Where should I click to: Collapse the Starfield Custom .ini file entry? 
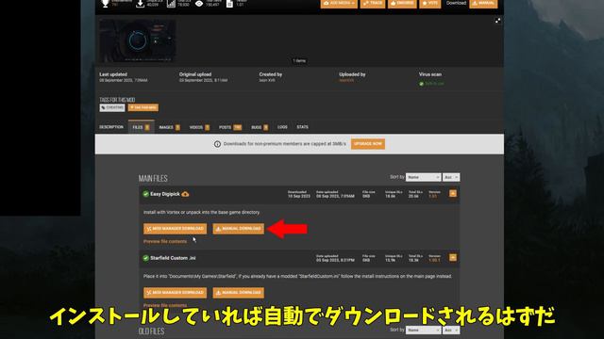pos(453,257)
